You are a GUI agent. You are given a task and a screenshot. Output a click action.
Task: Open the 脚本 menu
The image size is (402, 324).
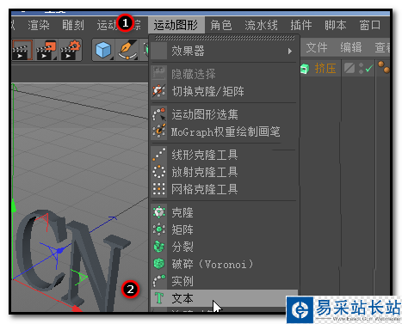click(336, 25)
